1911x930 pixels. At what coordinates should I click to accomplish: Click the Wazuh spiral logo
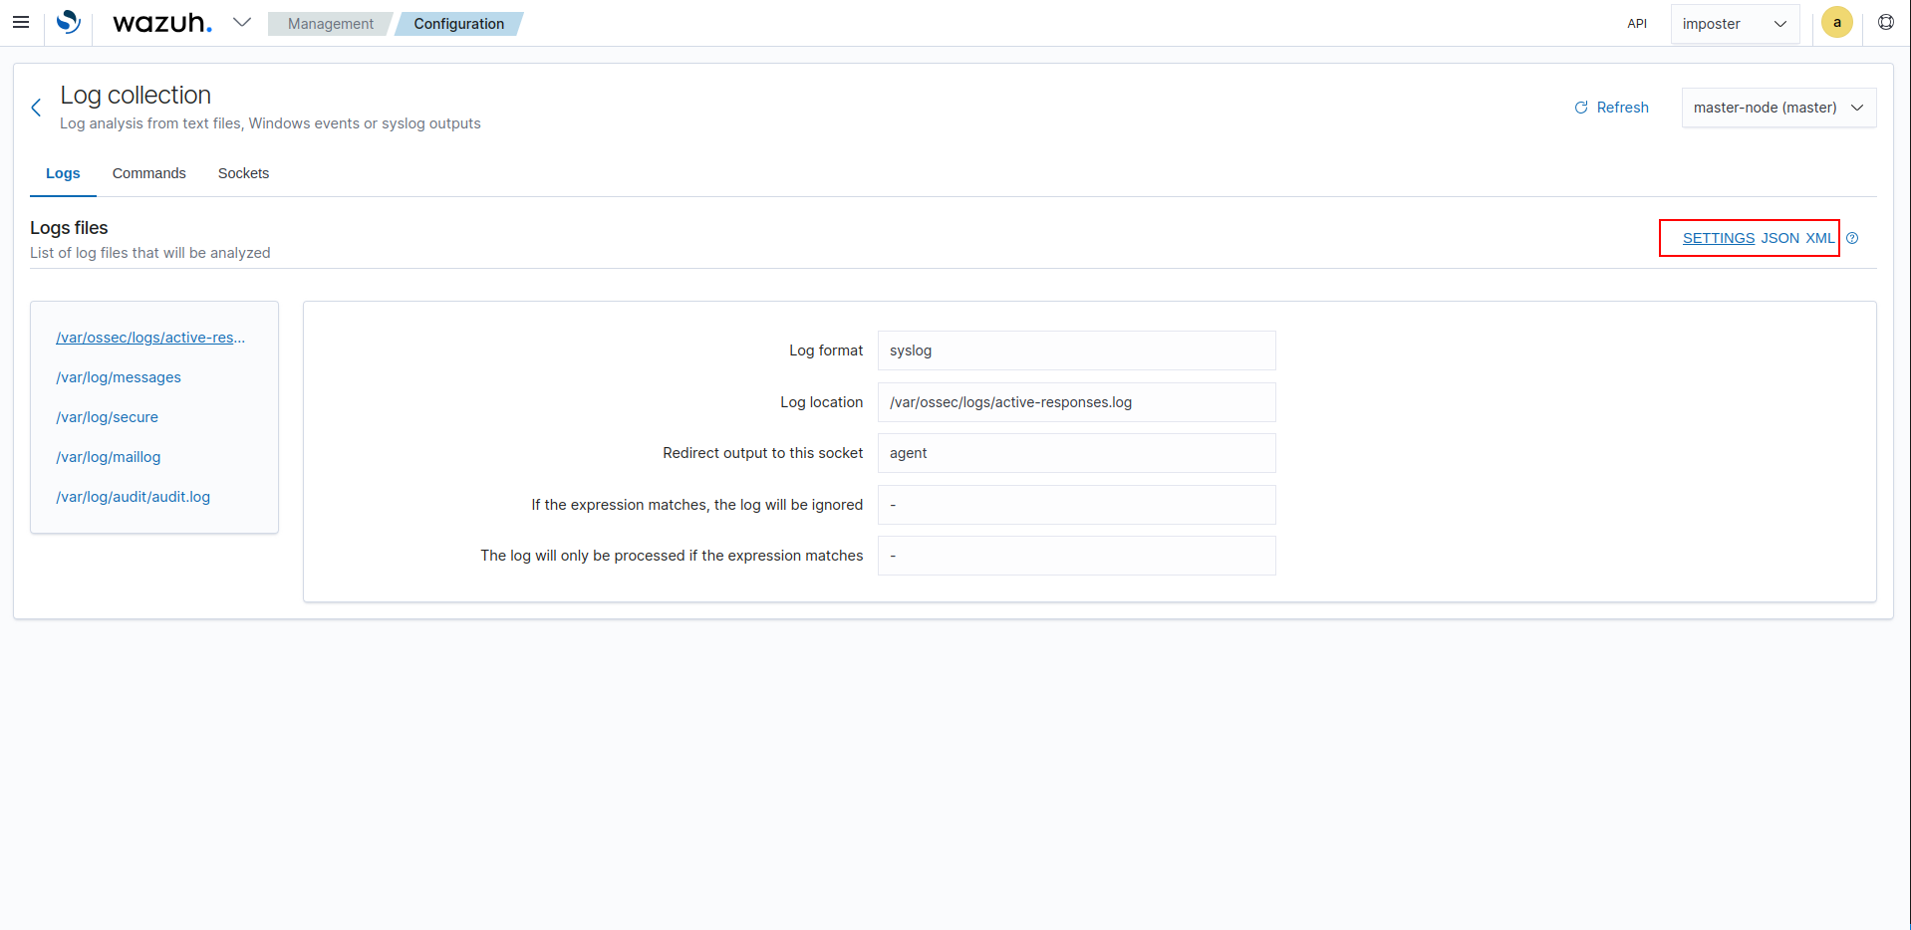67,21
